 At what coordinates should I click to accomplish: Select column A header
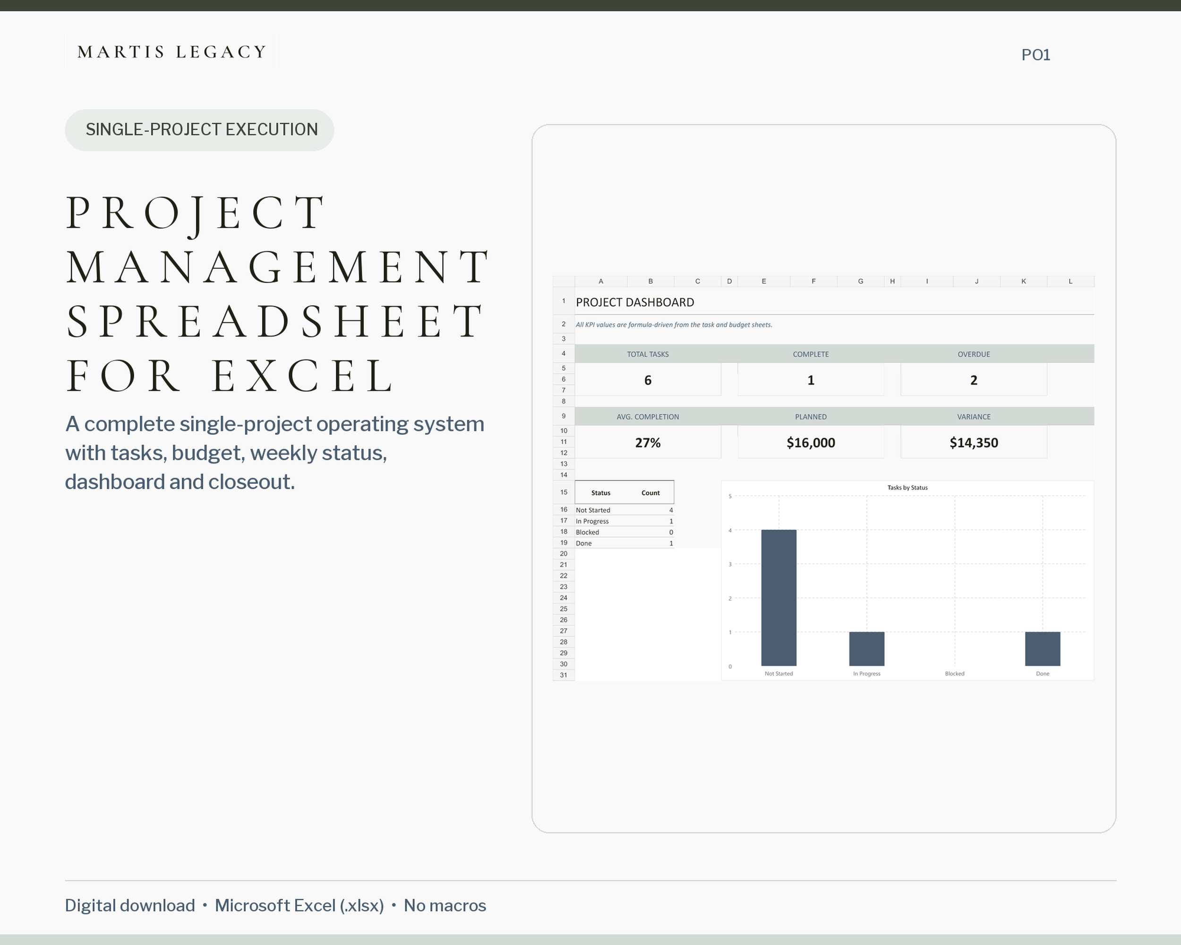[x=601, y=282]
